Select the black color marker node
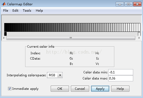 [5, 34]
